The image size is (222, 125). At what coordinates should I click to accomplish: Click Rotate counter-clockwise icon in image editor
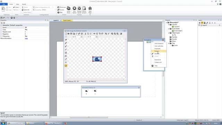coord(100,34)
